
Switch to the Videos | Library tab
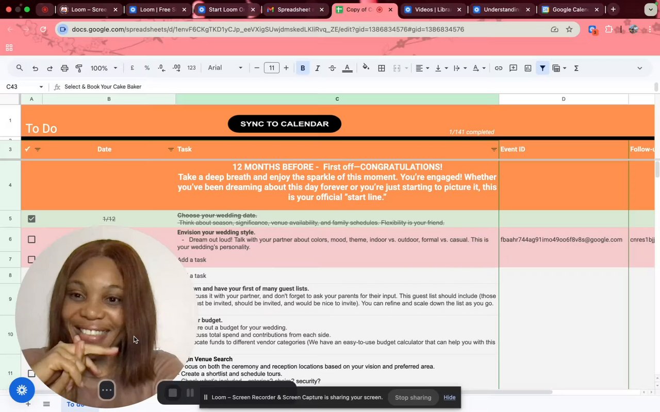coord(433,9)
